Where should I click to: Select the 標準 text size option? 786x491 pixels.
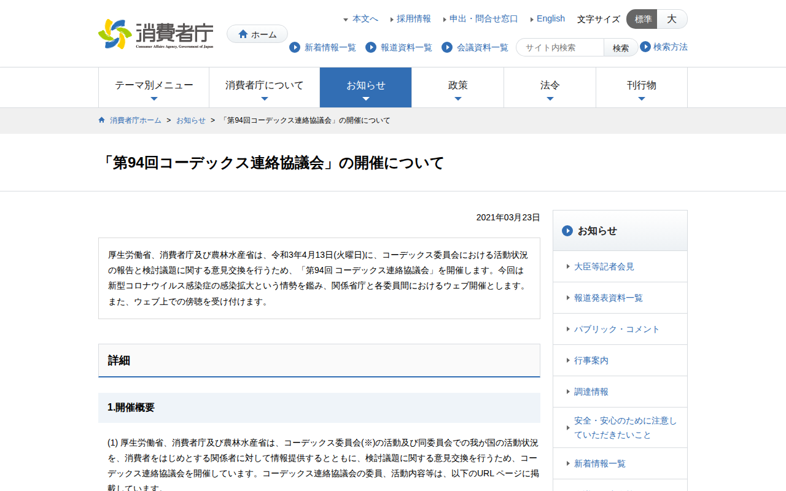click(x=641, y=19)
